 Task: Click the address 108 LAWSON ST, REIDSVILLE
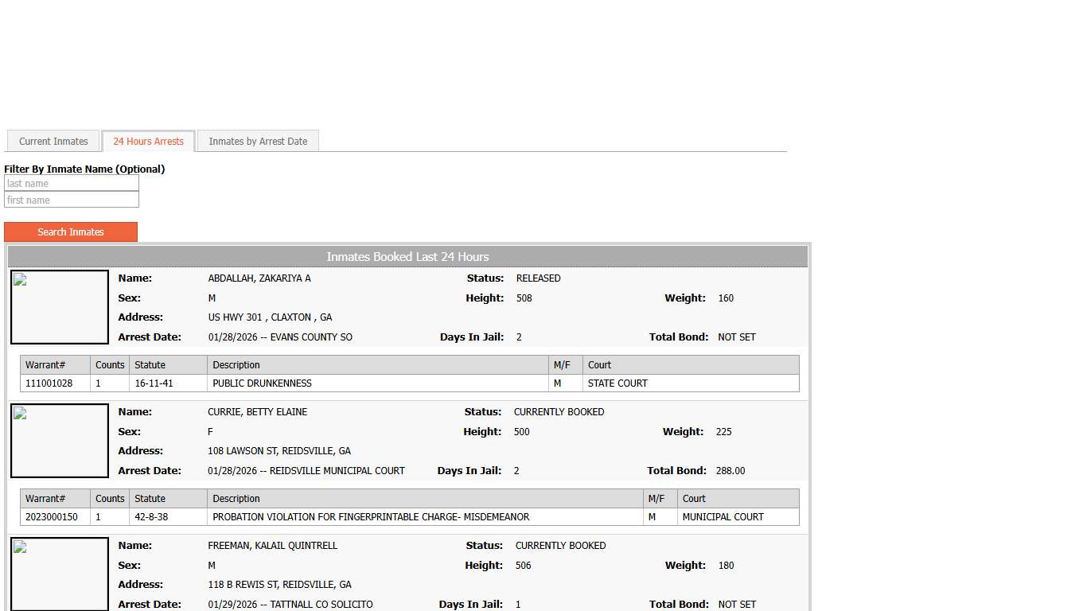(x=279, y=451)
